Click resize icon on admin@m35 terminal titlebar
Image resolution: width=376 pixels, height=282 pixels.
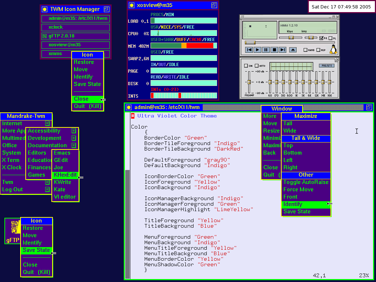(369, 107)
